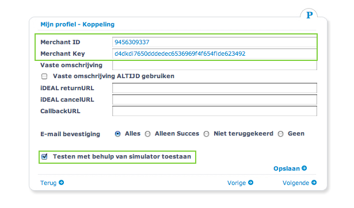Screen dimensions: 354x208
Task: Open the Vorige page link
Action: (237, 183)
